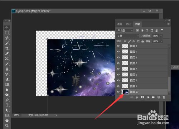Open the fill slider dropdown arrow
The image size is (179, 129).
point(161,41)
